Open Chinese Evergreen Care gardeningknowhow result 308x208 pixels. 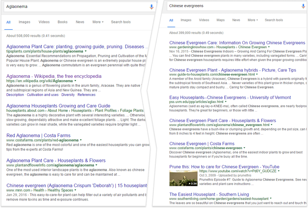tap(237, 42)
